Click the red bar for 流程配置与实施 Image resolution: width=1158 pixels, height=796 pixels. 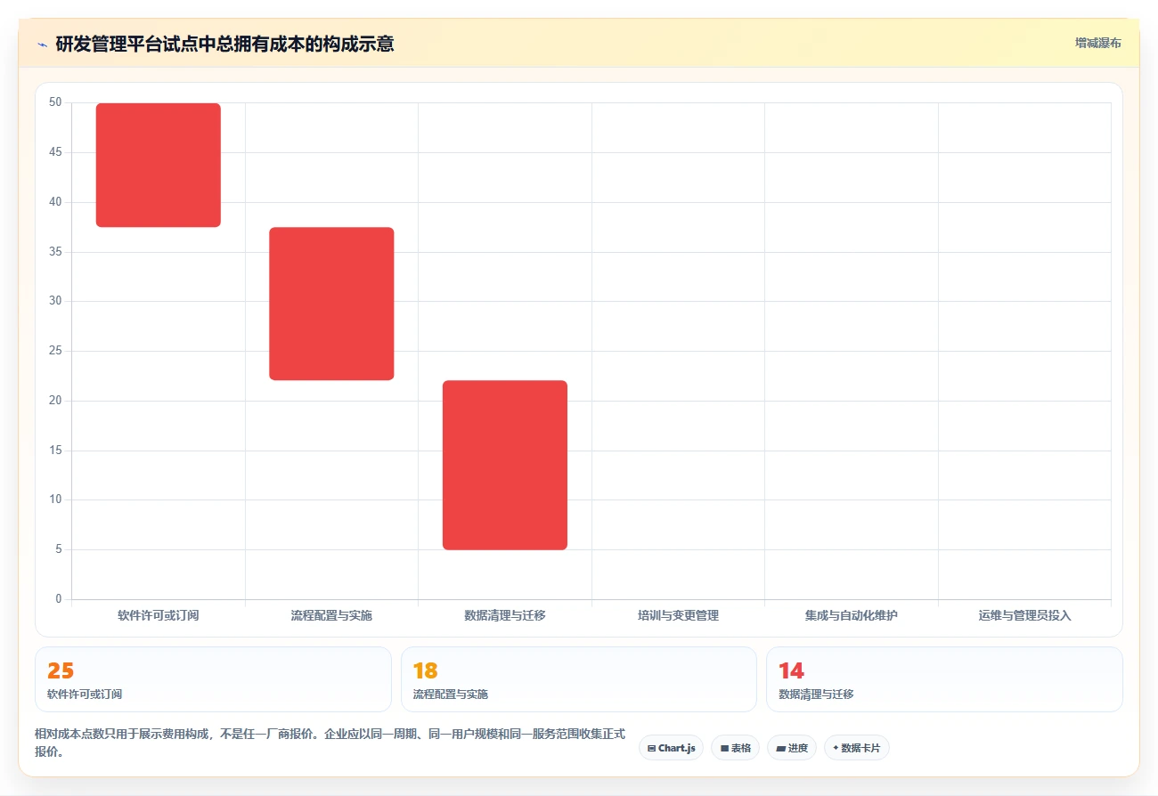[x=331, y=304]
